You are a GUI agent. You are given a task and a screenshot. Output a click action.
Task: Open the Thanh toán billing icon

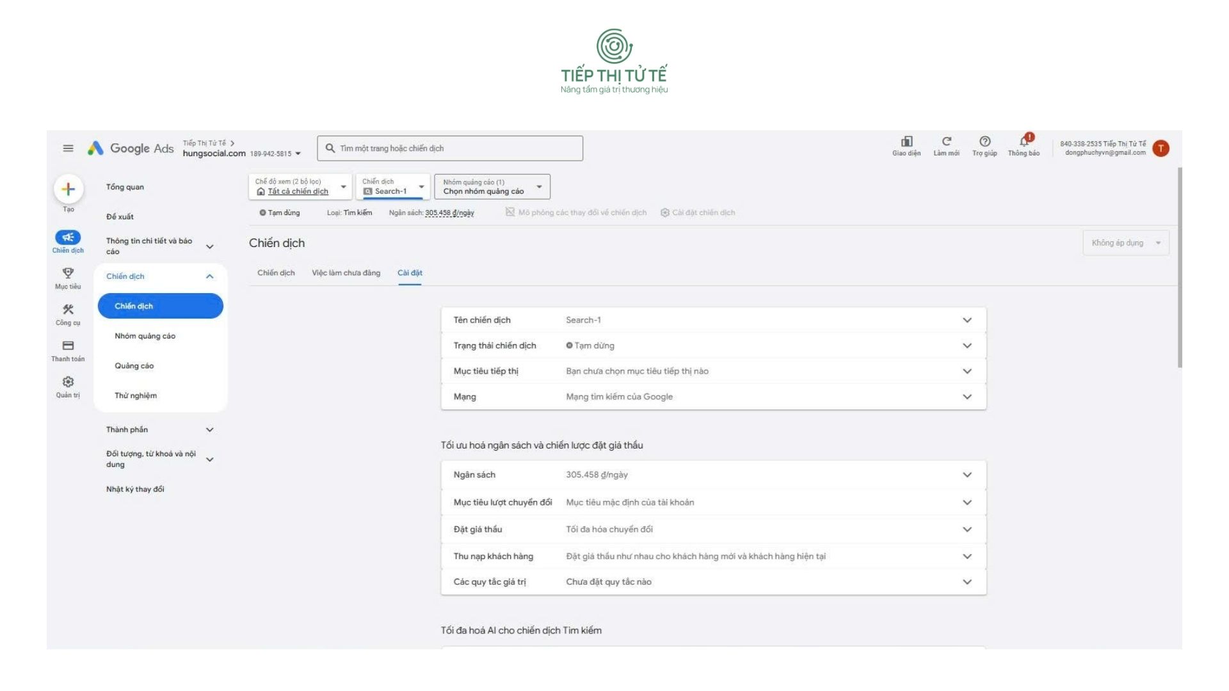pyautogui.click(x=68, y=346)
